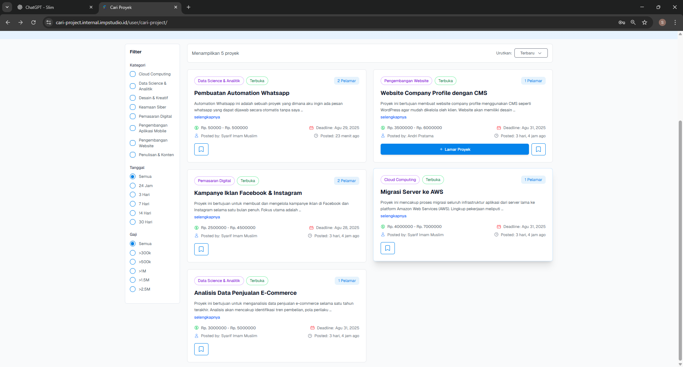Open a new browser tab
This screenshot has width=683, height=367.
pyautogui.click(x=189, y=7)
